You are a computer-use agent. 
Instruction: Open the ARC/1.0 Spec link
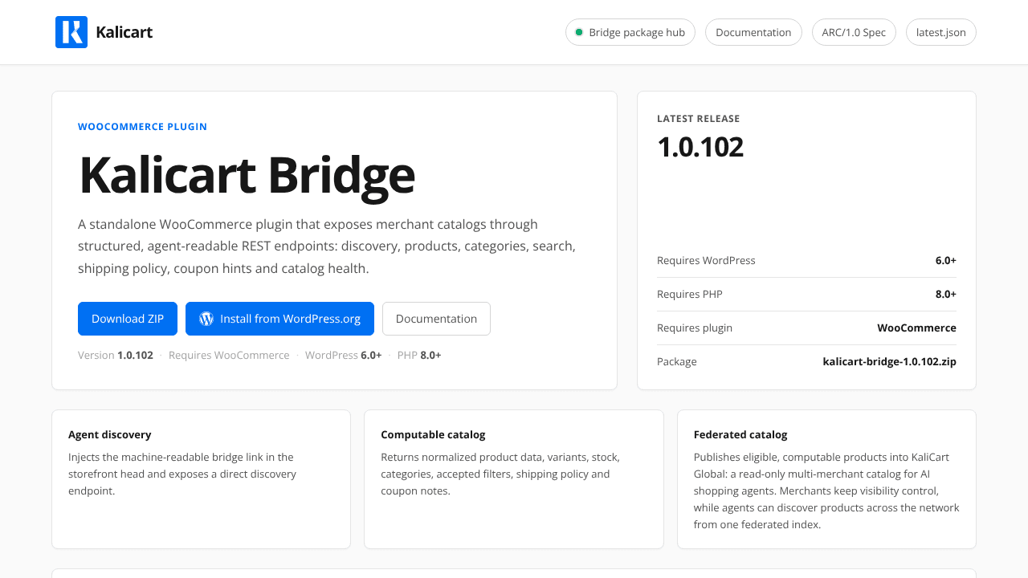click(x=854, y=32)
